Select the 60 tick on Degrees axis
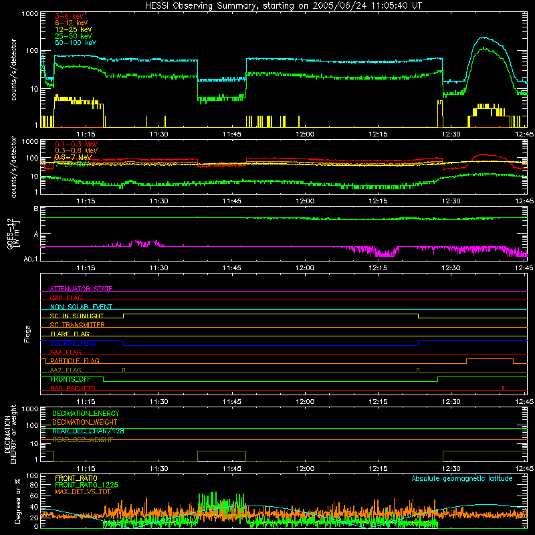The height and width of the screenshot is (535, 535). click(34, 496)
